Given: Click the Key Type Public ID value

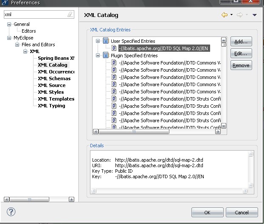Looking at the screenshot, I should click(124, 171).
